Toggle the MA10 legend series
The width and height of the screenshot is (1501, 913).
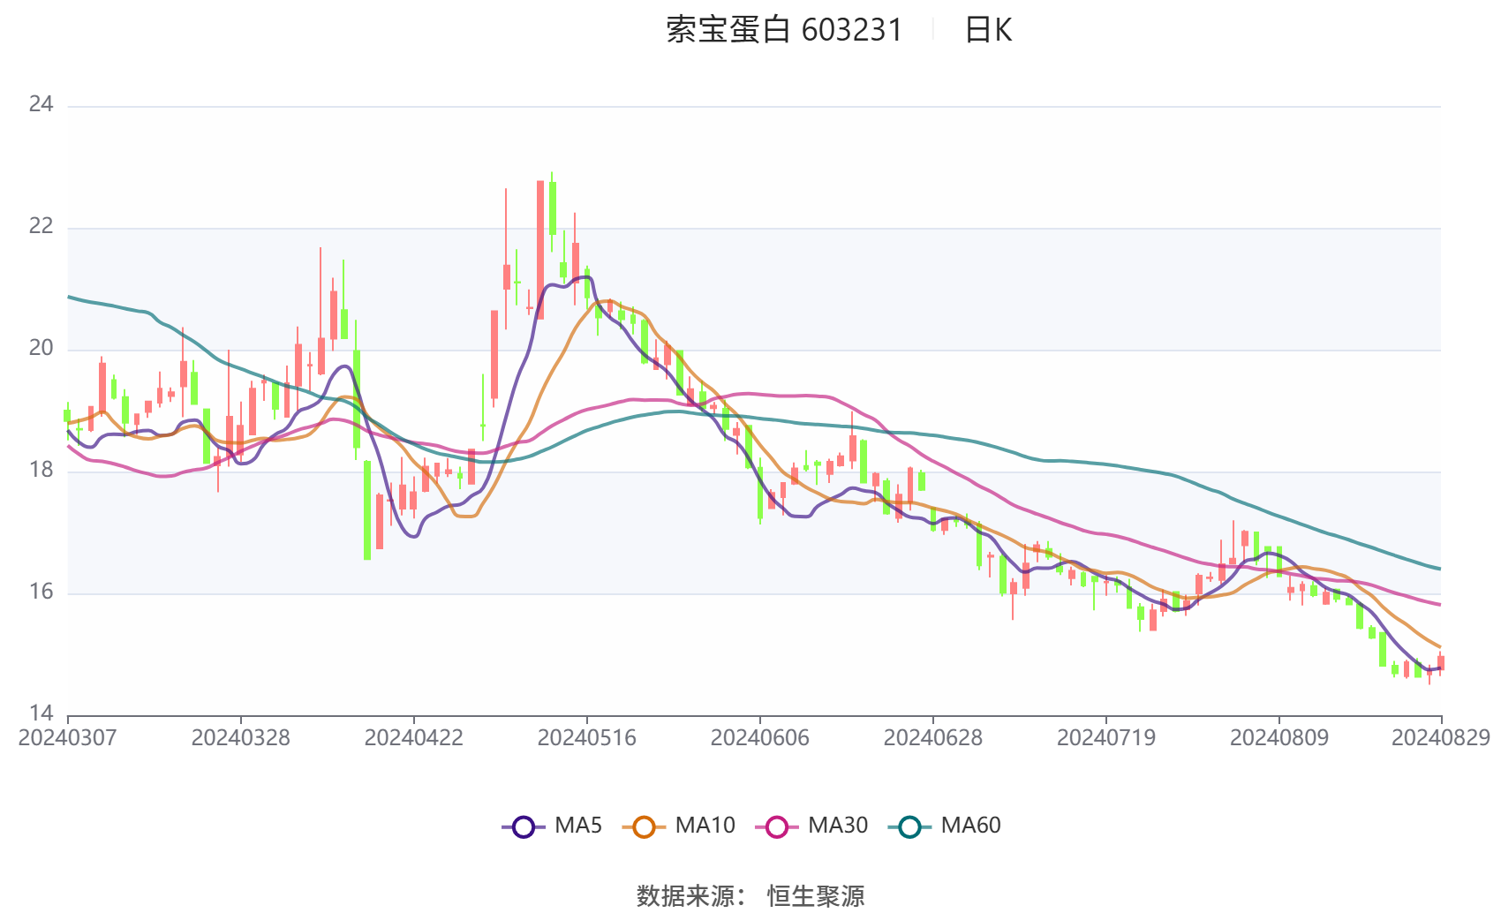[678, 826]
